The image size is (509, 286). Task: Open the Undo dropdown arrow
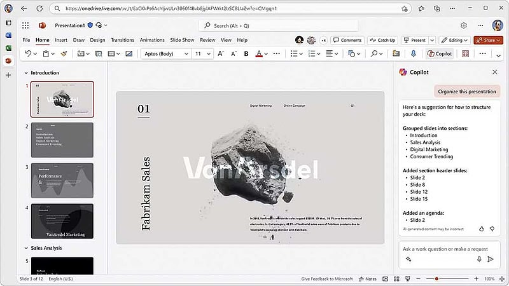click(35, 54)
